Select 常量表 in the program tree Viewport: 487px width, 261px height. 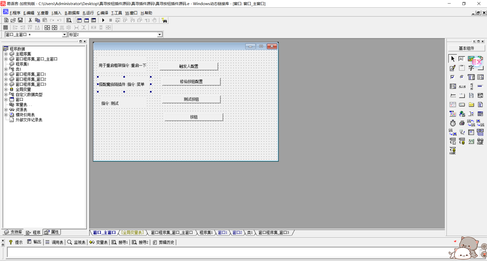(x=21, y=105)
